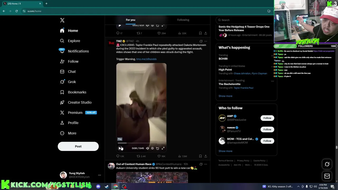
Task: Repost the post with 7 reposts
Action: 139,33
